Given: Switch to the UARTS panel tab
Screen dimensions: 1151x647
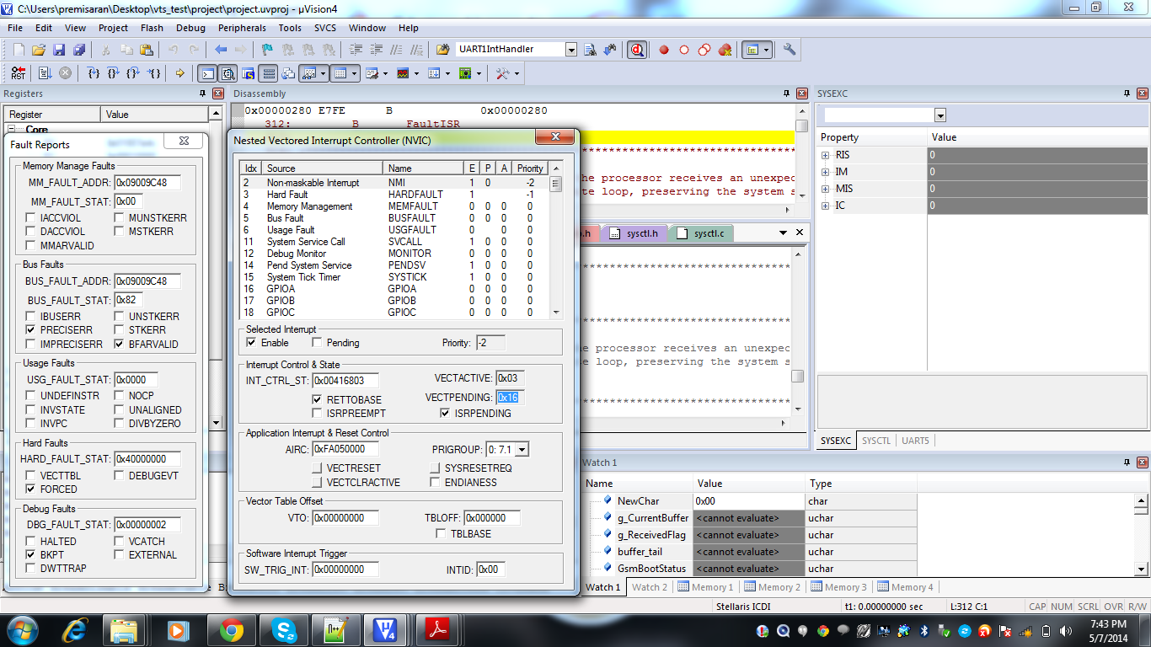Looking at the screenshot, I should [915, 441].
